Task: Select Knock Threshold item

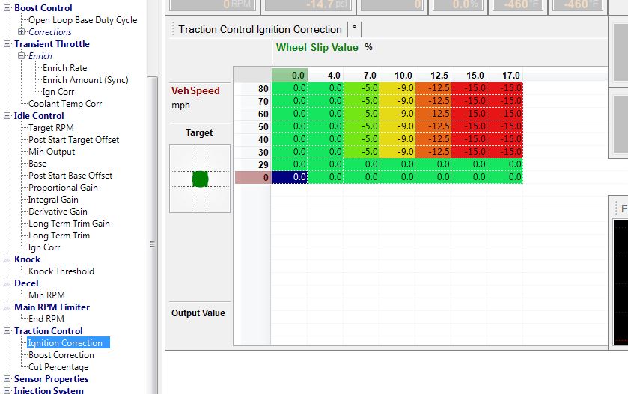Action: [x=61, y=271]
